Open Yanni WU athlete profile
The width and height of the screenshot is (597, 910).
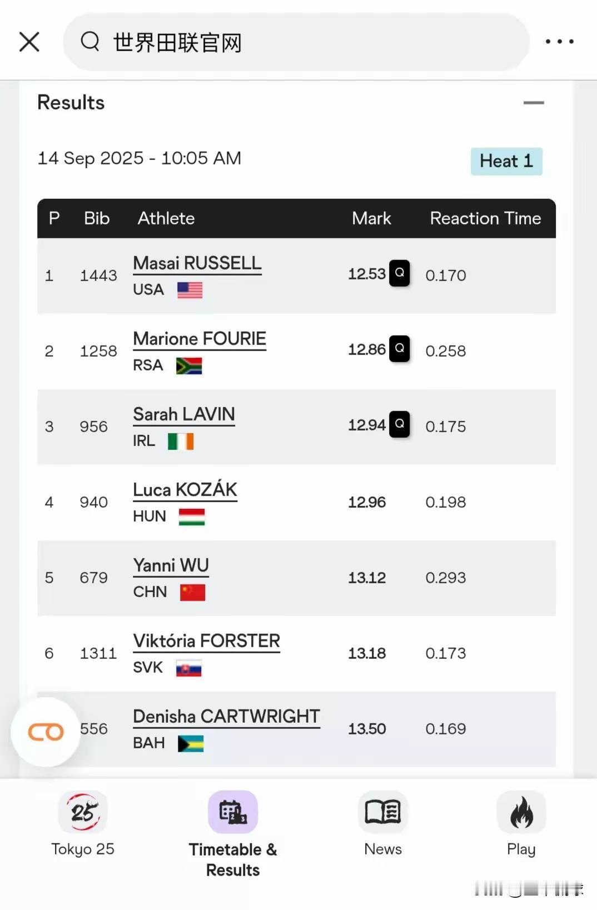click(x=171, y=566)
